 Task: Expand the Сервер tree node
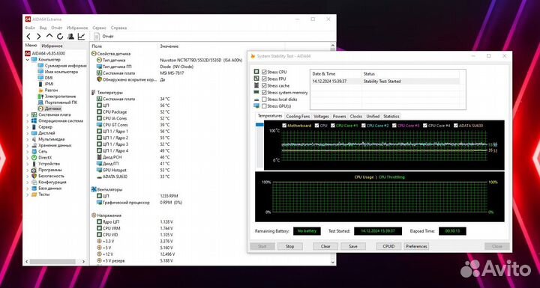[28, 127]
